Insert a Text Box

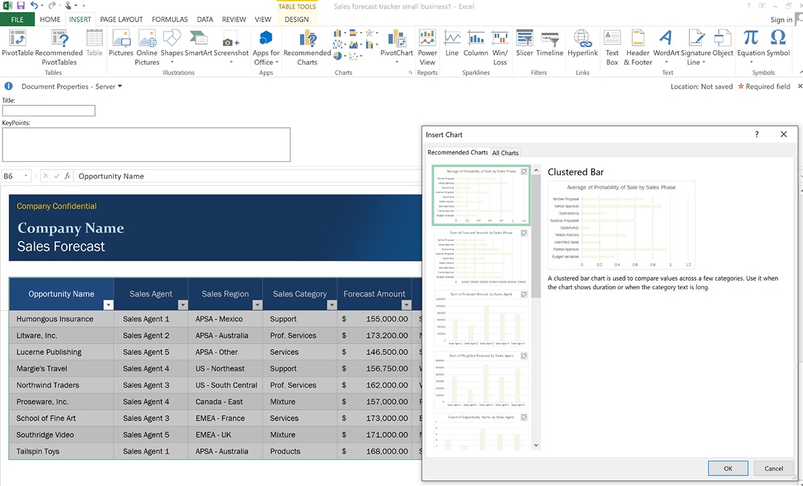pyautogui.click(x=612, y=45)
